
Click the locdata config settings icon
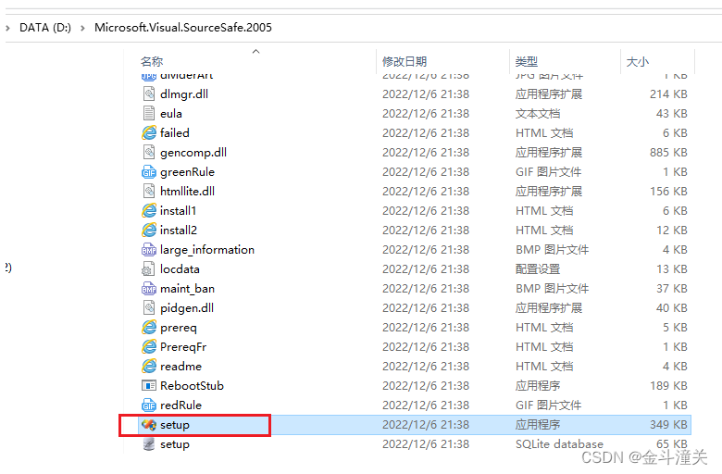(x=149, y=269)
